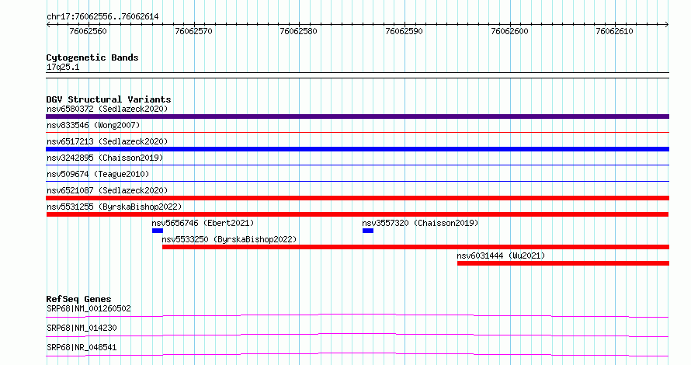
Task: Click the small blue nsv5656746 marker
Action: (x=158, y=231)
